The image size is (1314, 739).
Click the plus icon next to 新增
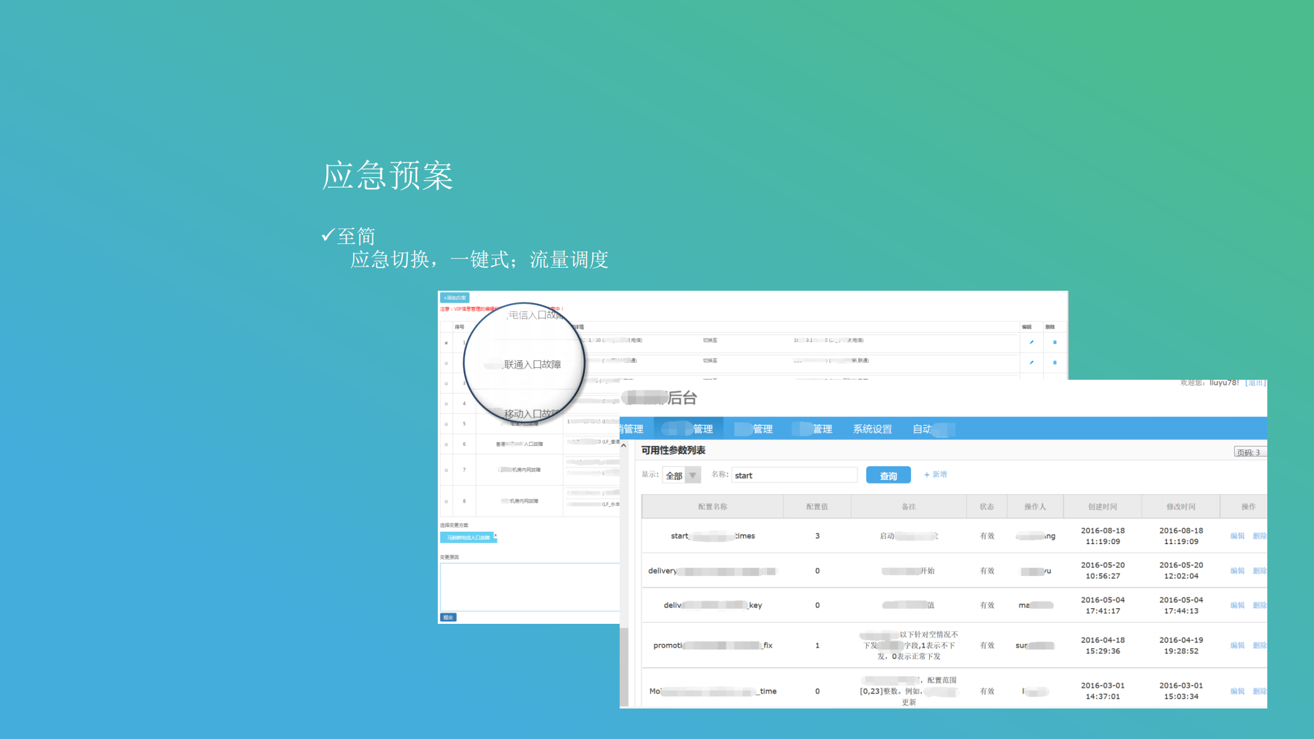927,474
